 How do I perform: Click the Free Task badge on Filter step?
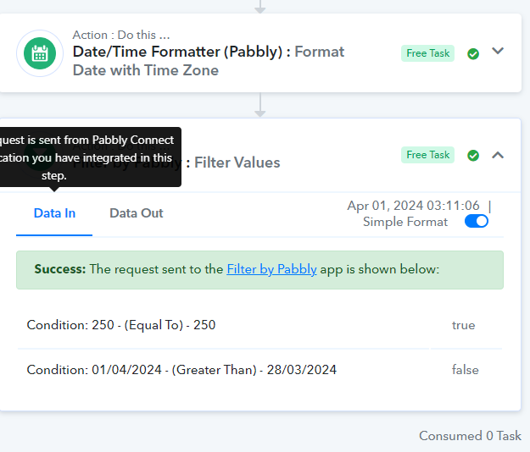pos(427,155)
